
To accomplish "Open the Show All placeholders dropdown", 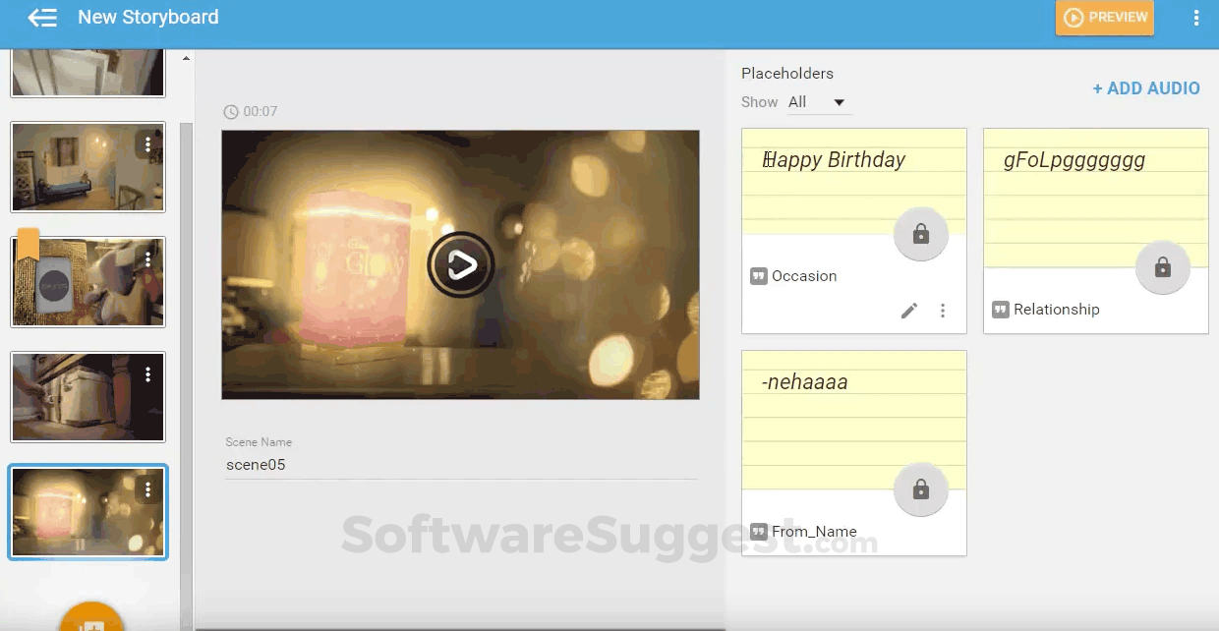I will point(819,101).
